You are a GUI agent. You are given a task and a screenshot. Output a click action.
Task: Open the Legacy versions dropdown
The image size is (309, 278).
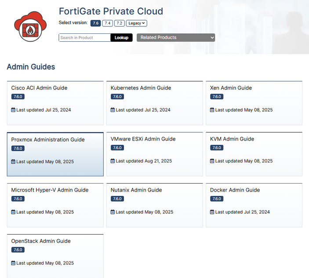pos(137,23)
